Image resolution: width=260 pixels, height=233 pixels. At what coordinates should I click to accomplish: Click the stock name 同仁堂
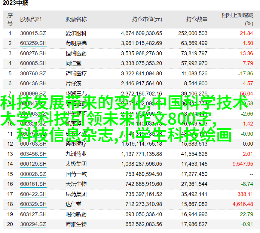coord(73,63)
